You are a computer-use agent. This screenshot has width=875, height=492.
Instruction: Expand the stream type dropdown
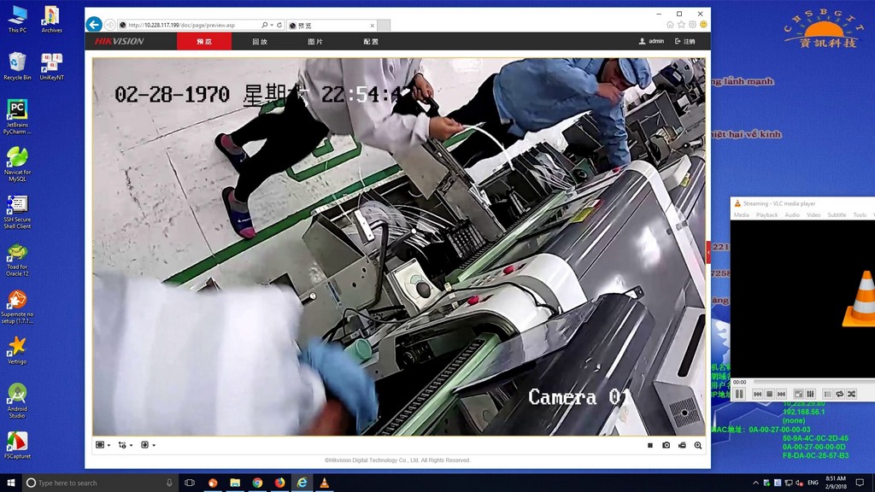(x=125, y=445)
